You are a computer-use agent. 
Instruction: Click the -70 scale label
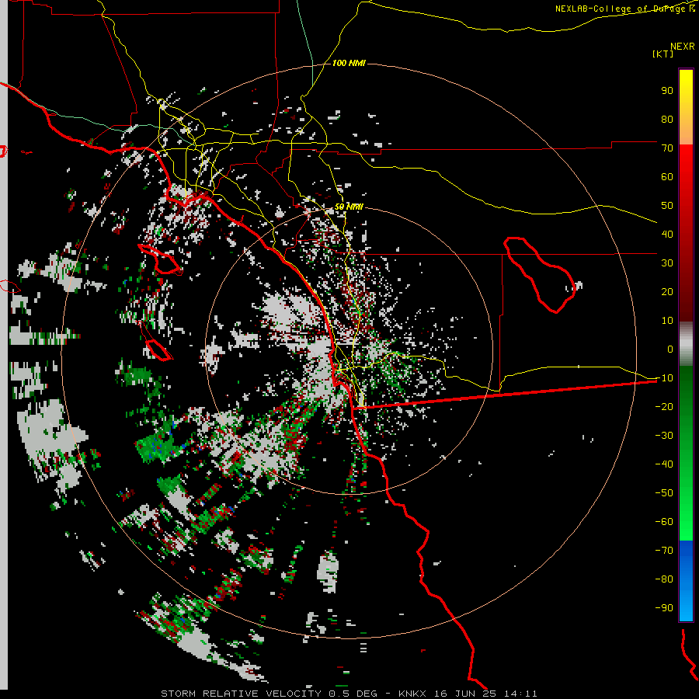tap(664, 551)
